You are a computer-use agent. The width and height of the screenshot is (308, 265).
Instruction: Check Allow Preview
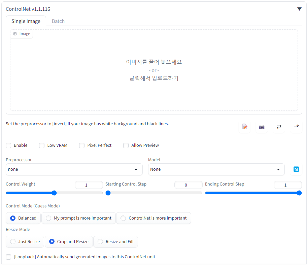click(126, 145)
